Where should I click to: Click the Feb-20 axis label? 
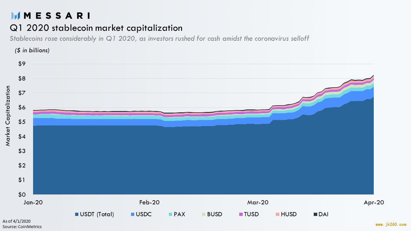[149, 202]
